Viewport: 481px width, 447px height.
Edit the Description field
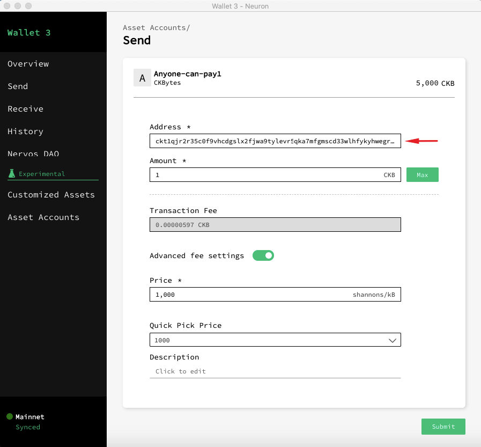coord(275,371)
